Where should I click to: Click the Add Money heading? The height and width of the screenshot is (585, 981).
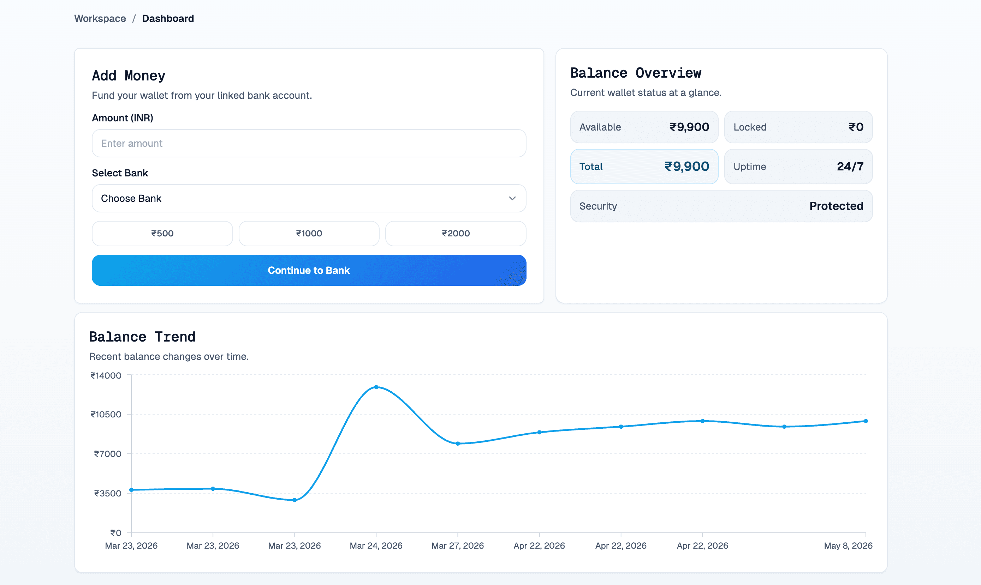pos(129,75)
